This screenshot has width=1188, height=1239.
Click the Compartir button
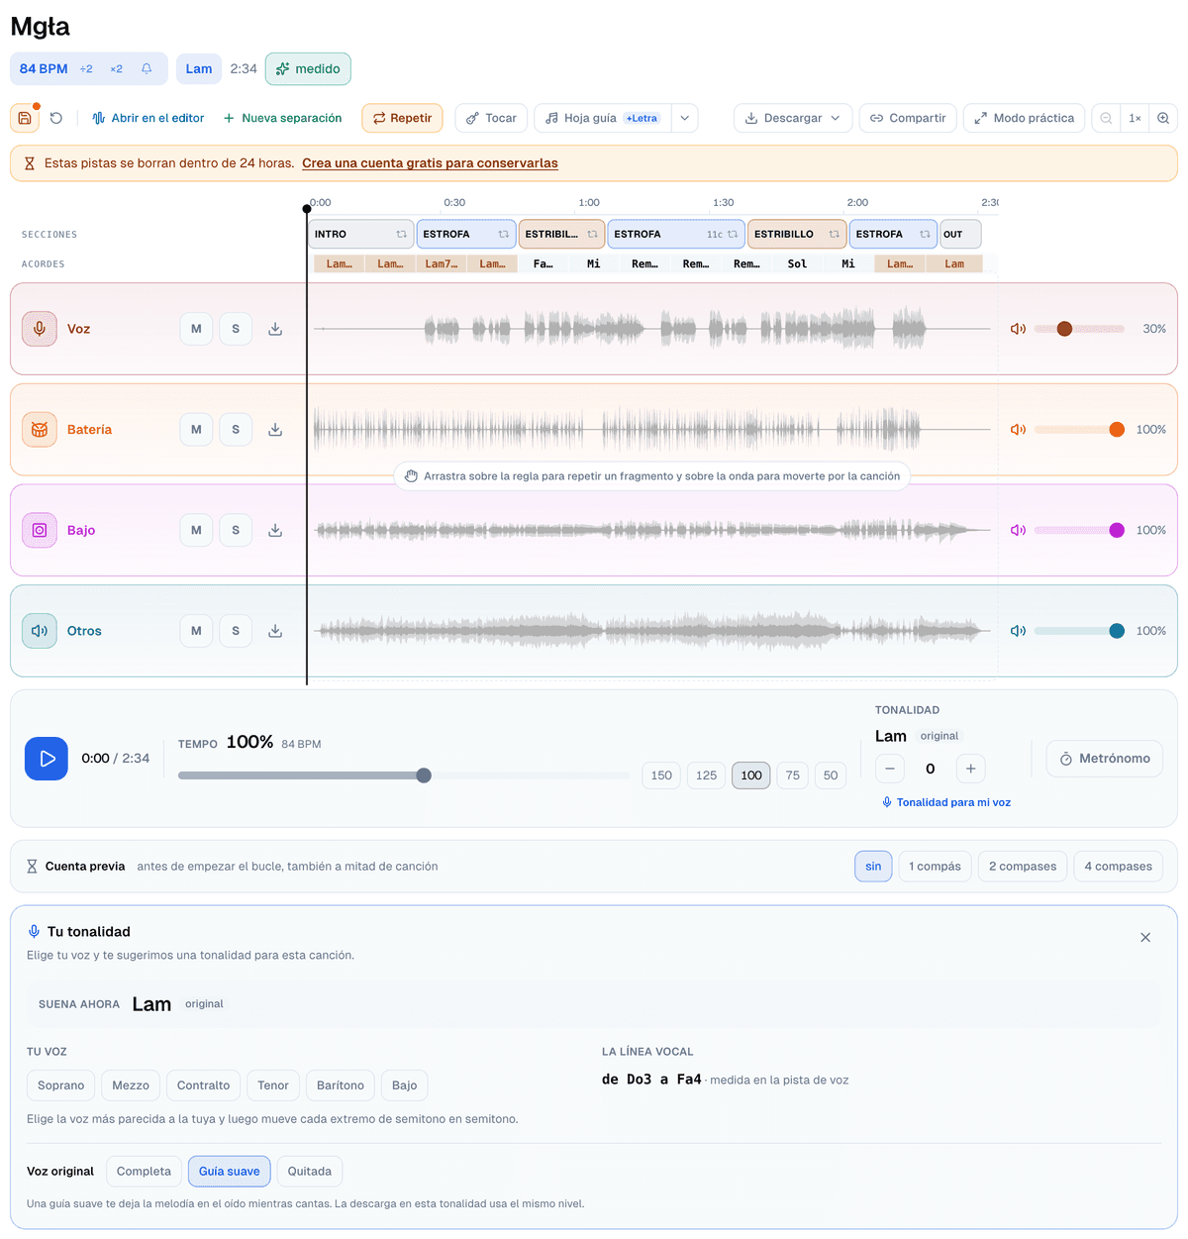coord(908,118)
